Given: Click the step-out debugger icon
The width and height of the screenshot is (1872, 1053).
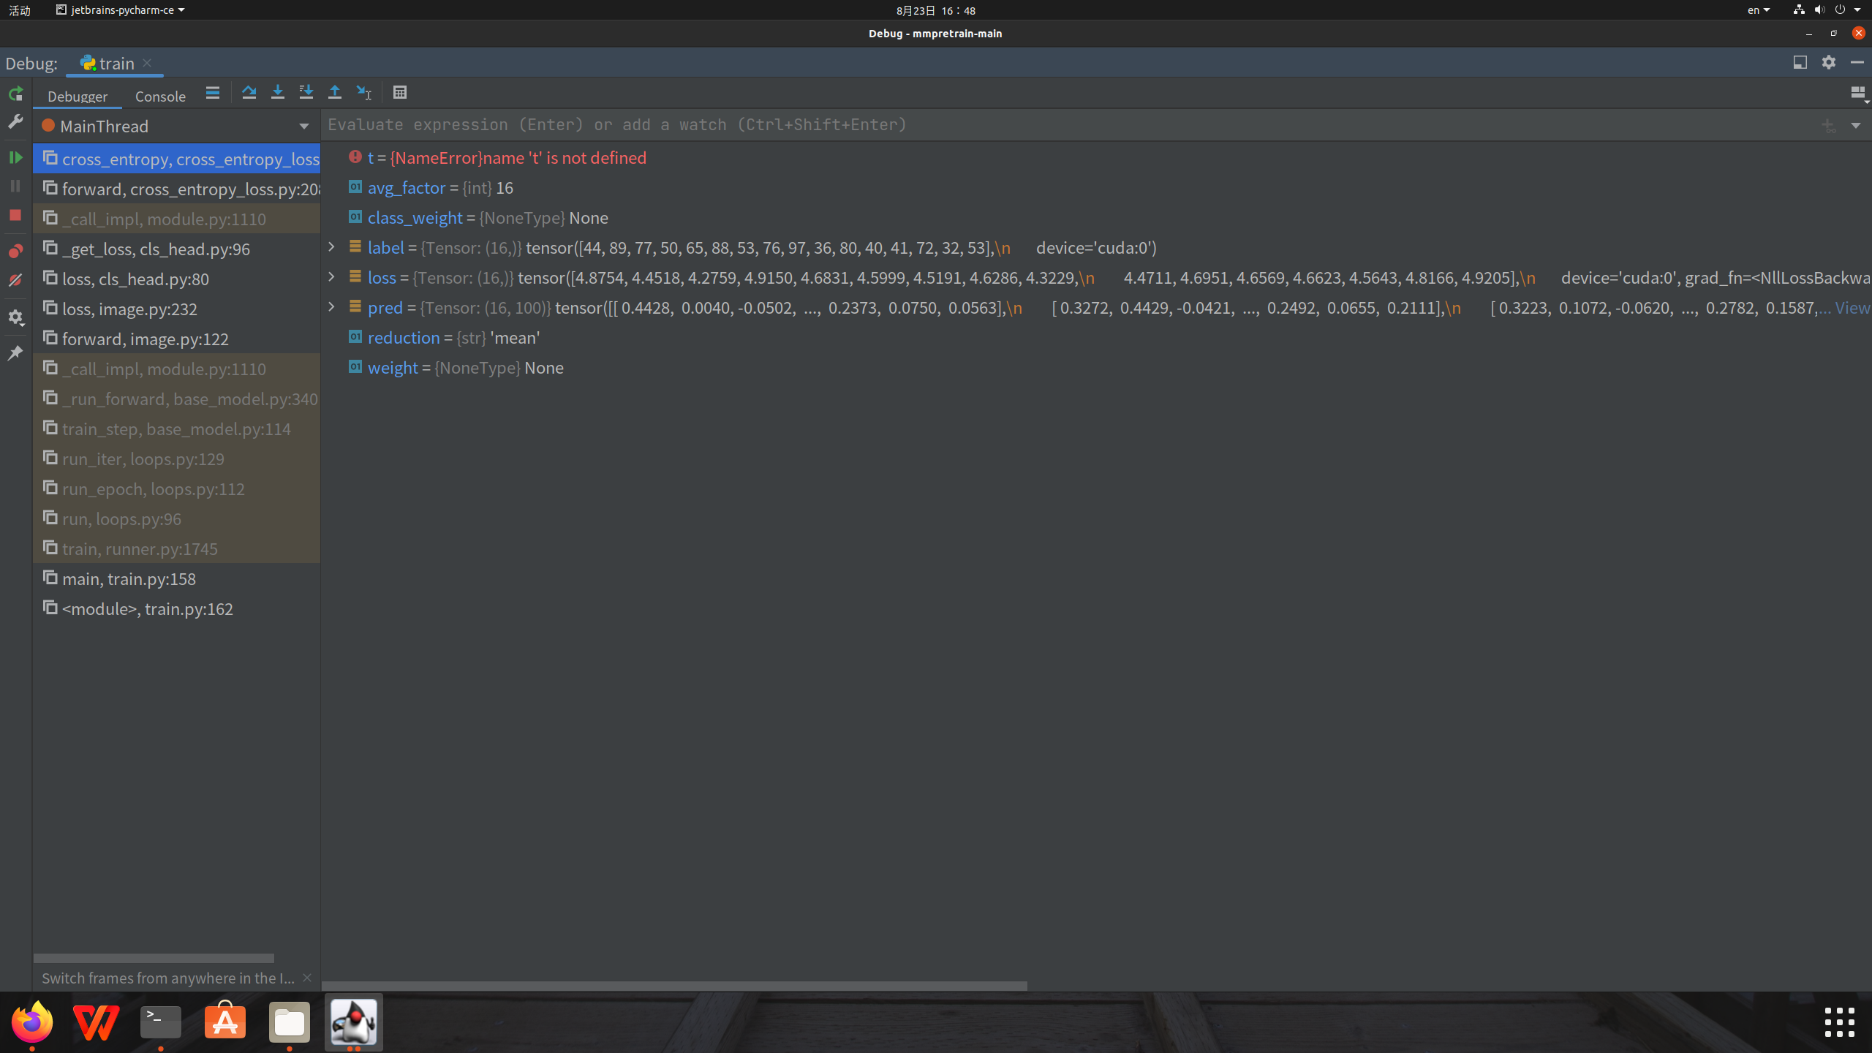Looking at the screenshot, I should tap(334, 91).
